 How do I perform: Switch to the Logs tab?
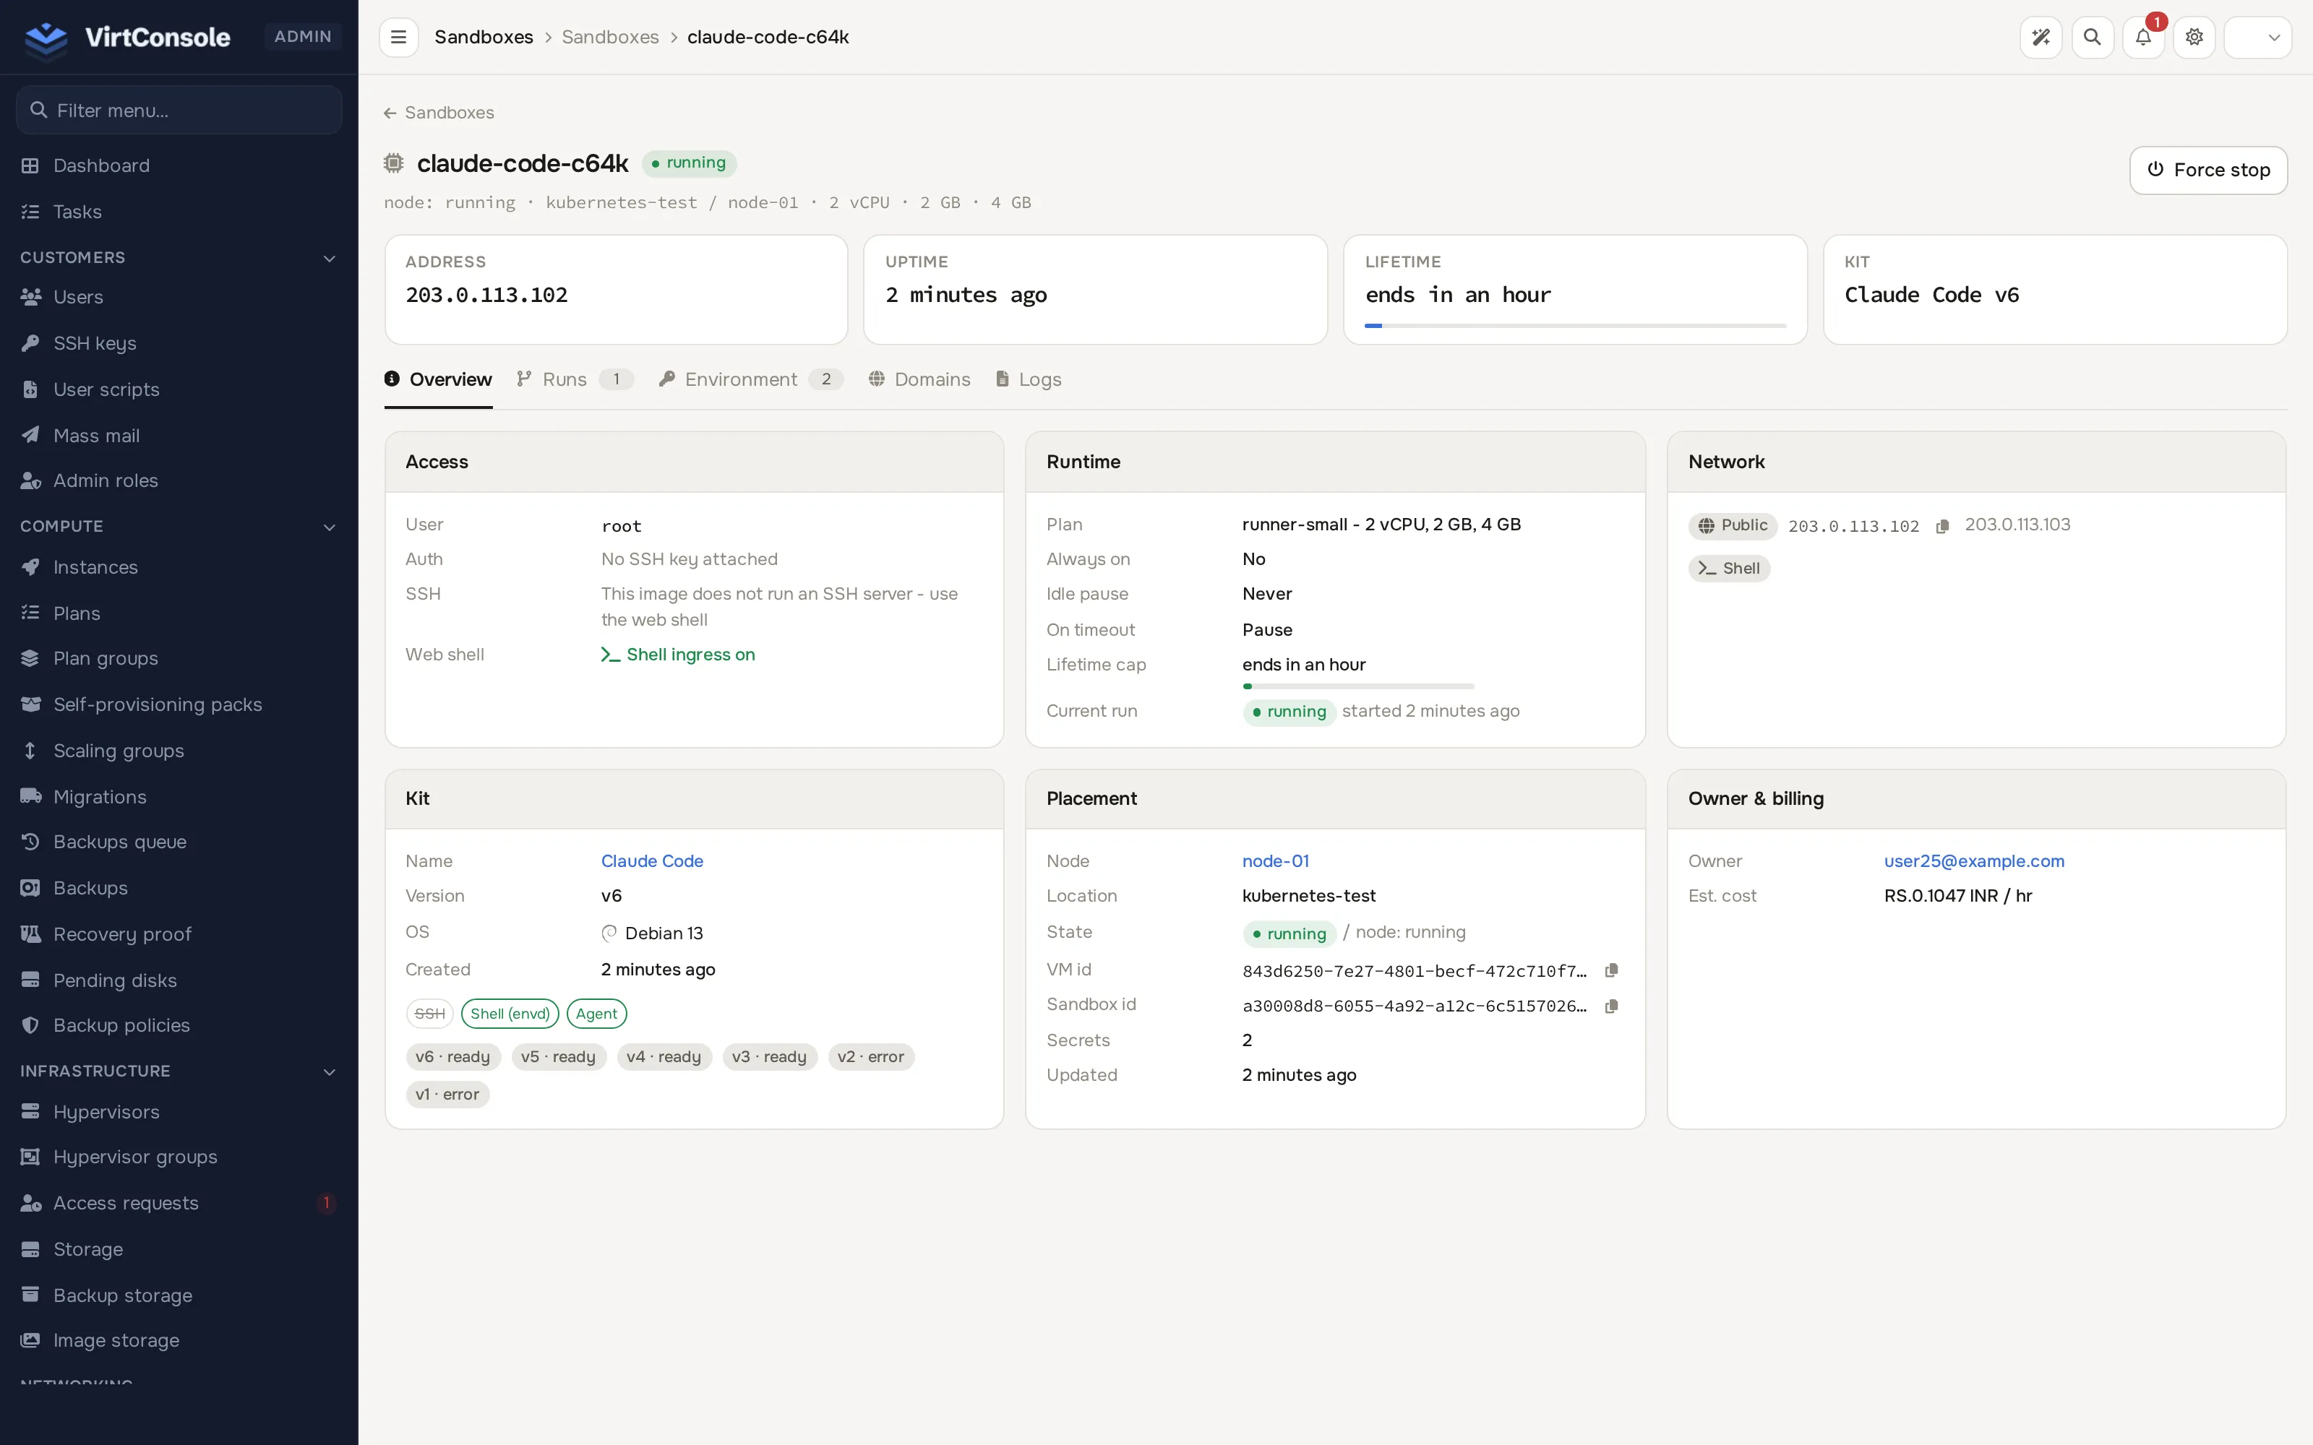(x=1029, y=379)
